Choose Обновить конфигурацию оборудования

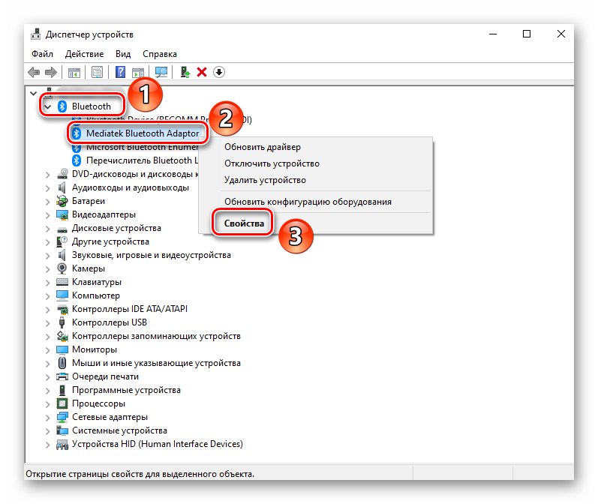click(316, 201)
